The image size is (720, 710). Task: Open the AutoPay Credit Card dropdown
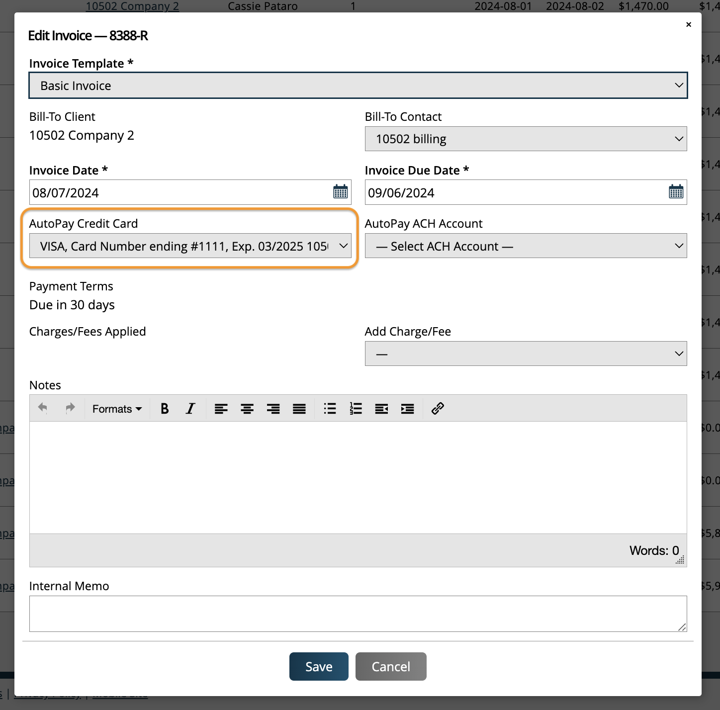(x=190, y=246)
